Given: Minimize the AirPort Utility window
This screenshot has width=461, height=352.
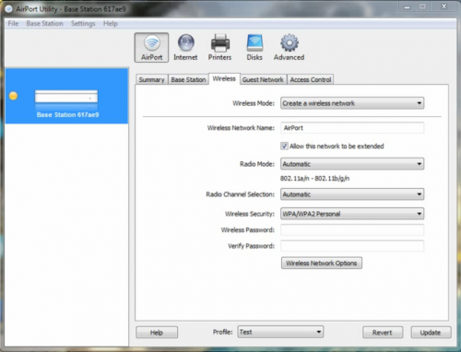Looking at the screenshot, I should 408,6.
